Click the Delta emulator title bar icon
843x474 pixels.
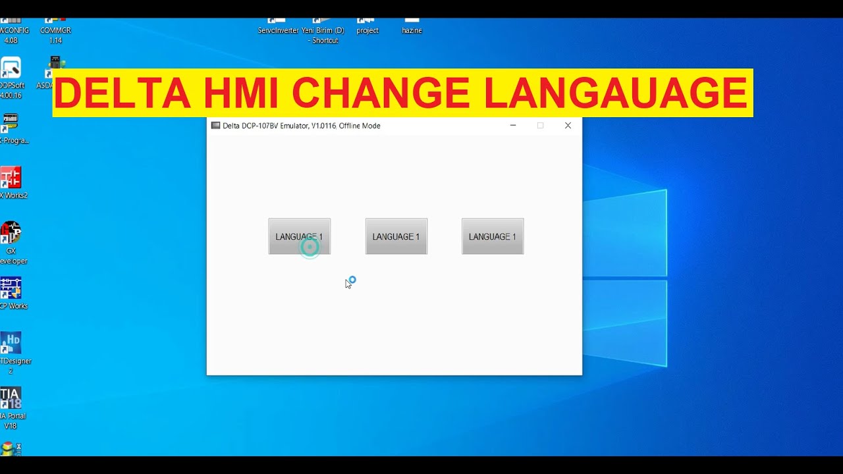215,125
